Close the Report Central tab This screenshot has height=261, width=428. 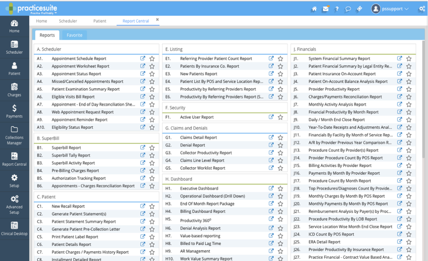click(157, 19)
